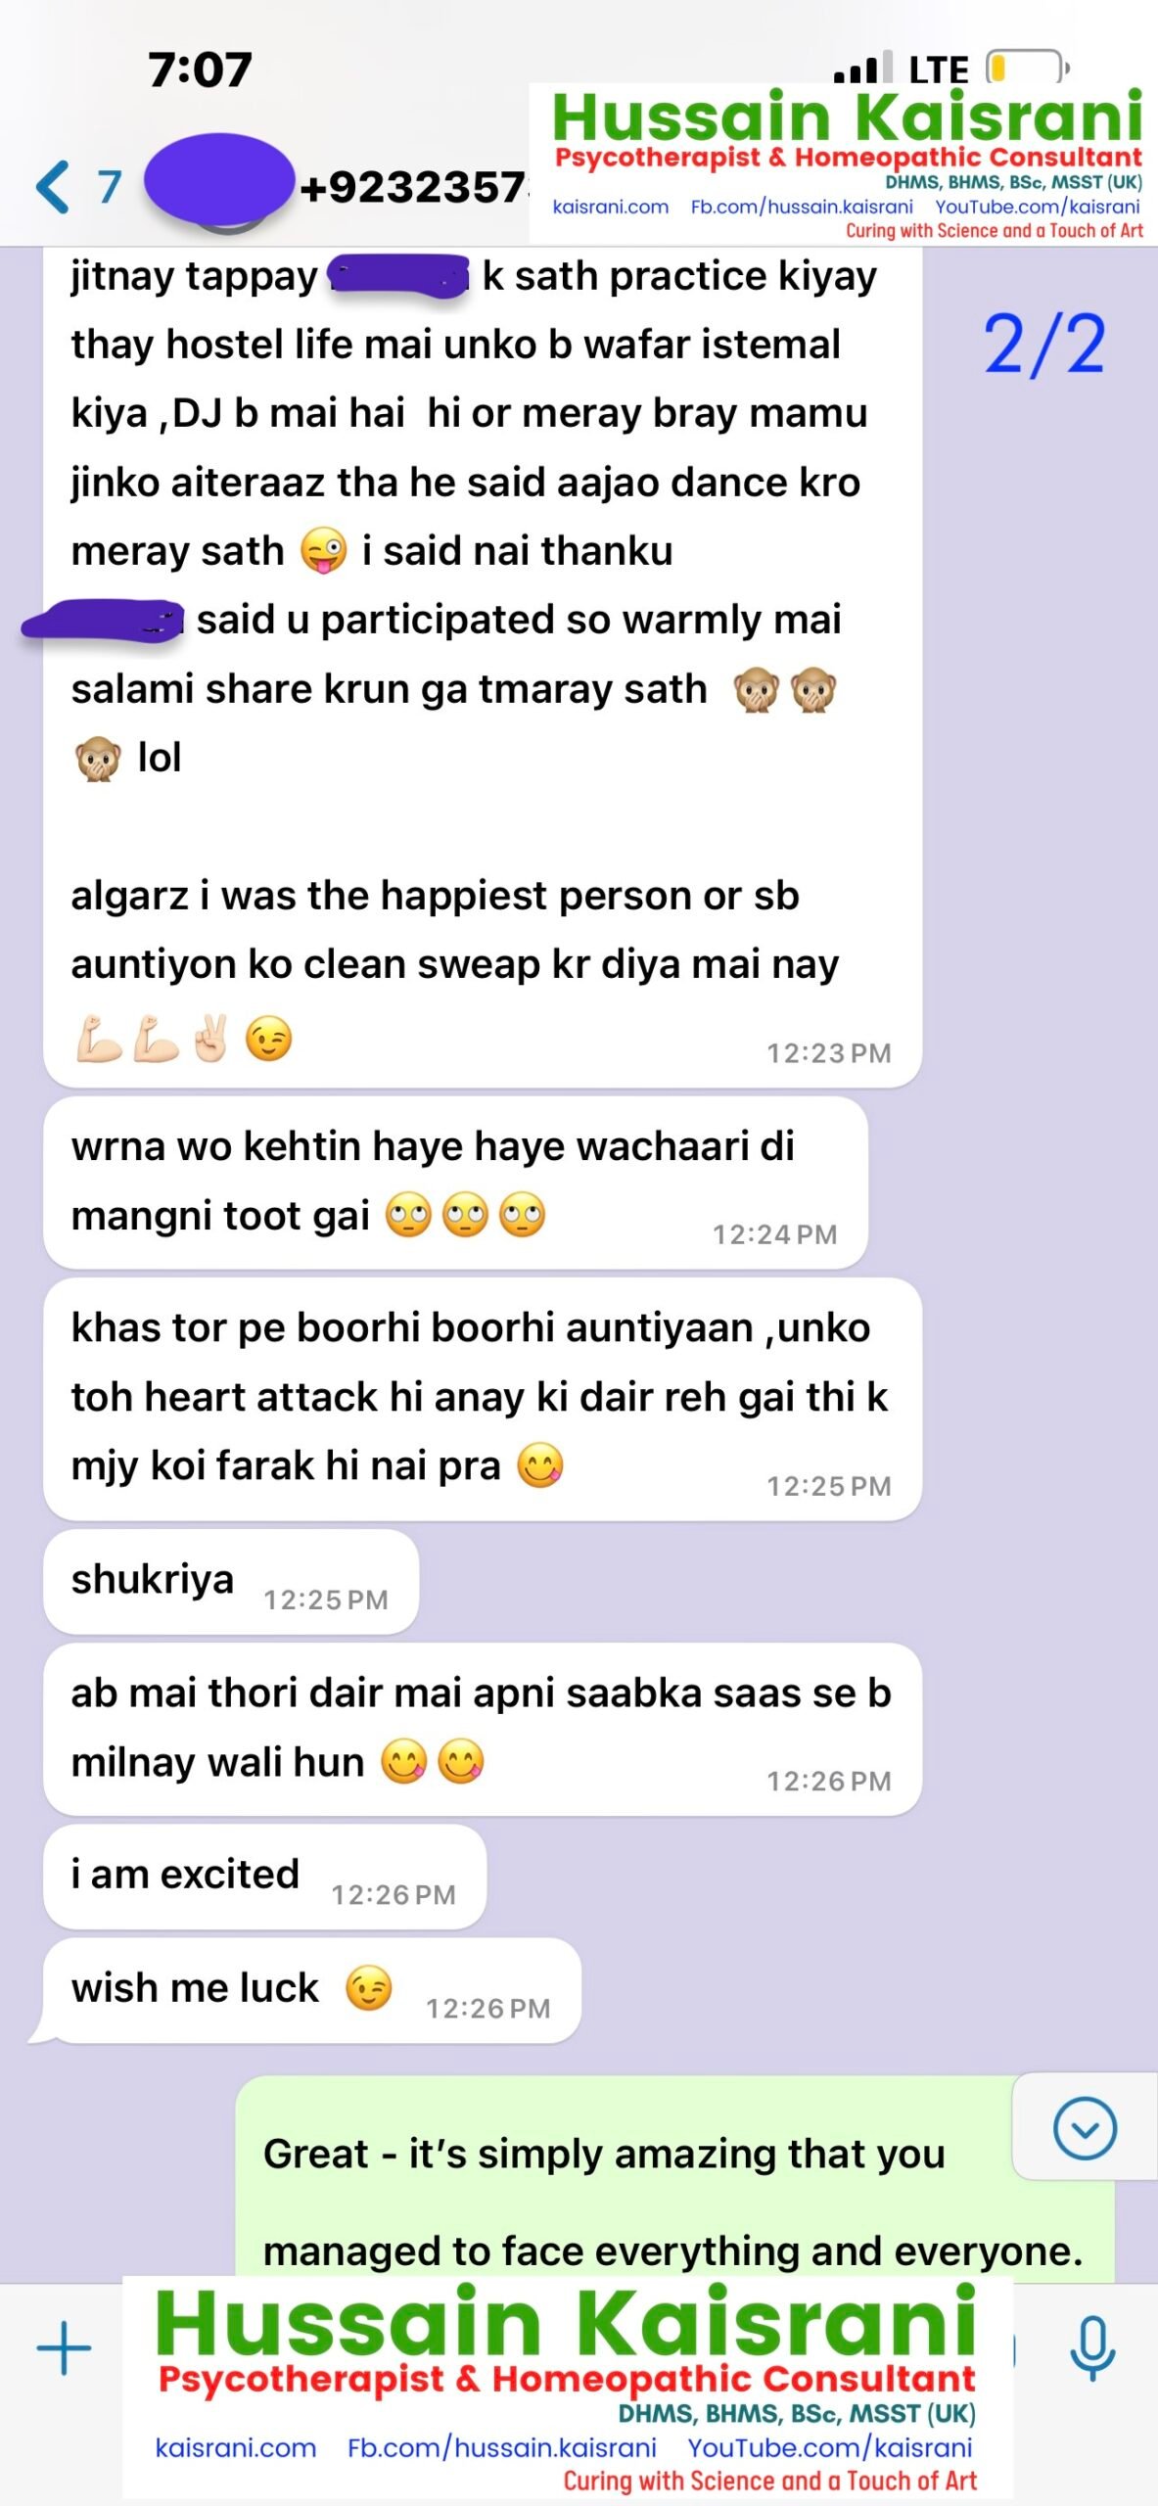
Task: Tap the plus attachment icon
Action: (x=64, y=2347)
